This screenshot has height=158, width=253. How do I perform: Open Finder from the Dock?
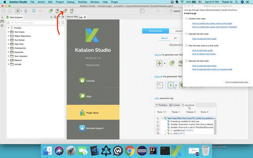pyautogui.click(x=47, y=151)
